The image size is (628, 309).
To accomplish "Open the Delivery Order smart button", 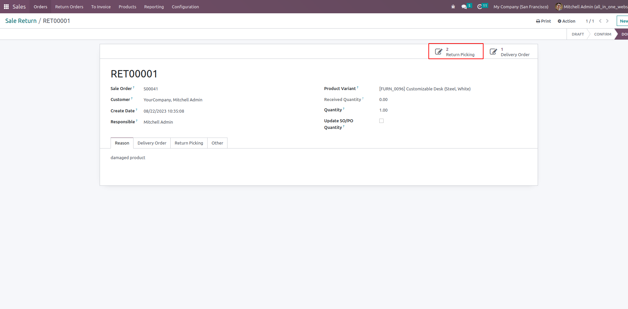I will coord(510,51).
